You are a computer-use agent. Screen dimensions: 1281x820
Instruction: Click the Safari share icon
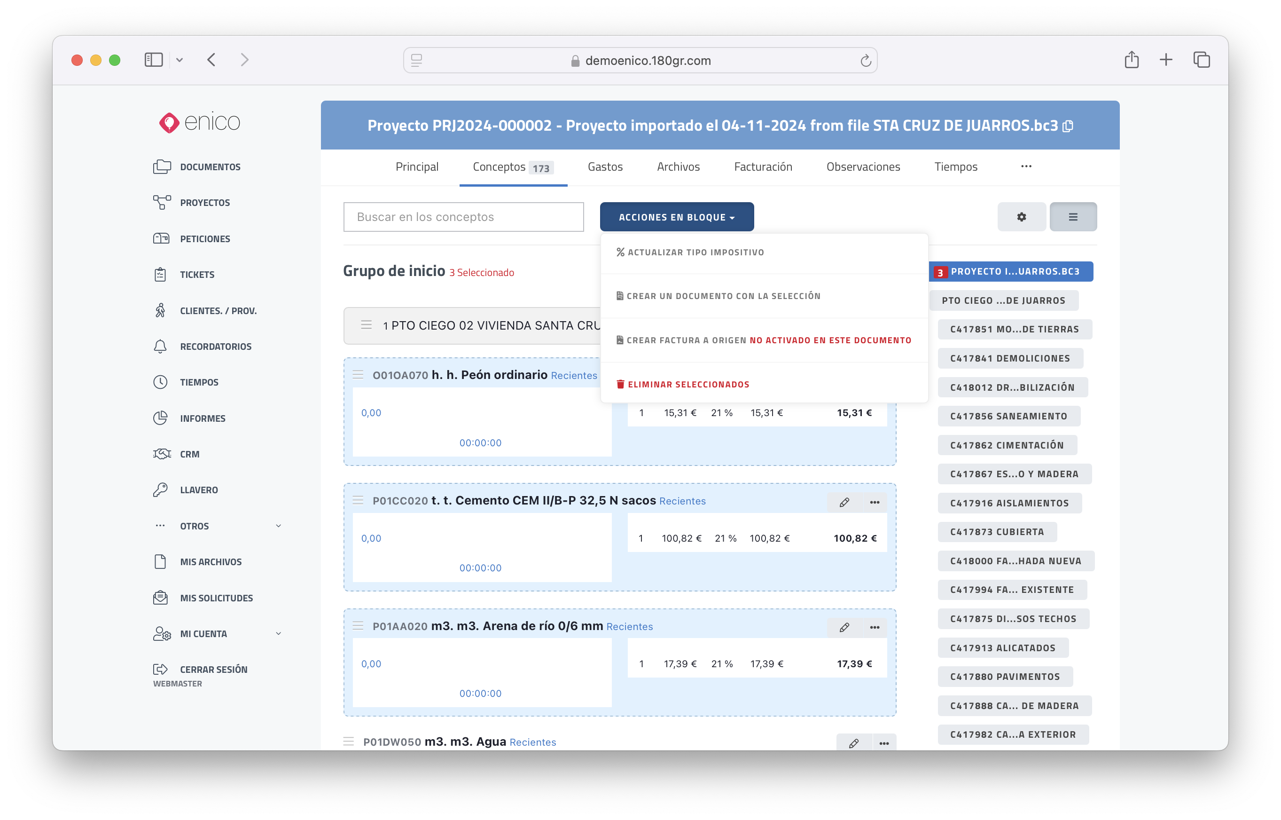pos(1131,60)
